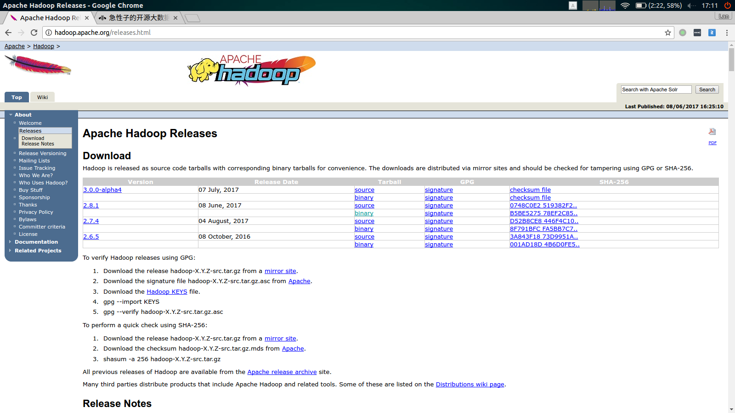Open the Distributions wiki page link
Screen dimensions: 735x413
point(470,385)
